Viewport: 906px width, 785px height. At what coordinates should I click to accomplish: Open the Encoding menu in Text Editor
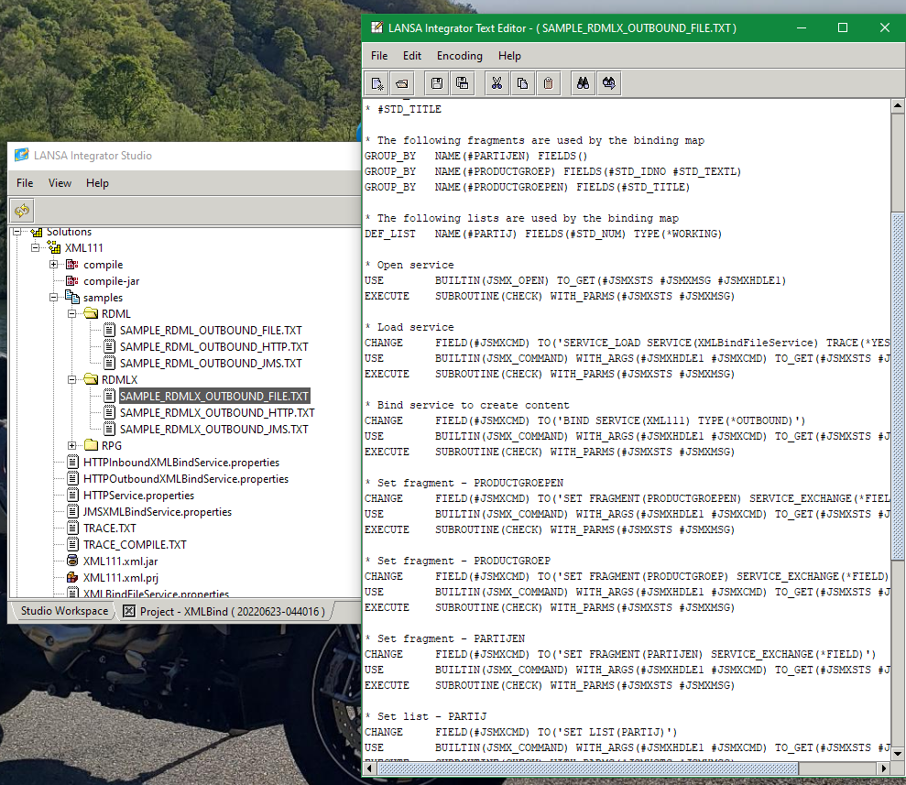(x=459, y=56)
